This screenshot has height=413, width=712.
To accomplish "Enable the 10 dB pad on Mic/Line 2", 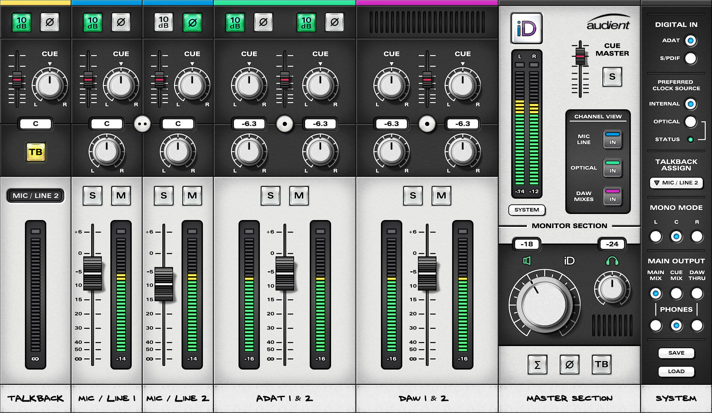I will click(164, 22).
